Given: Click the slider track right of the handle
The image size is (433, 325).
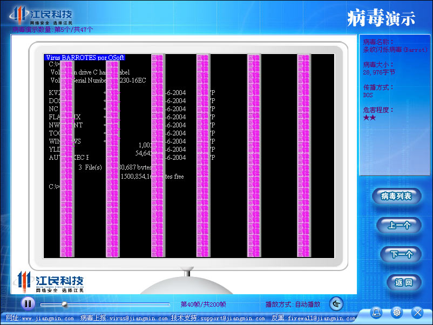Looking at the screenshot, I should 118,304.
